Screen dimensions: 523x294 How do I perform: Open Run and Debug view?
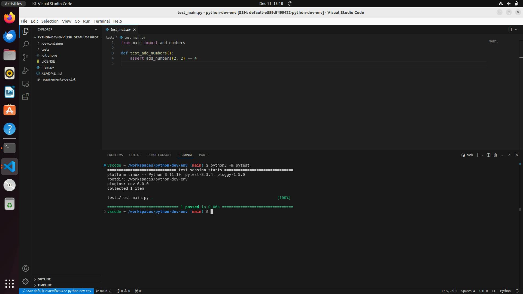coord(26,71)
